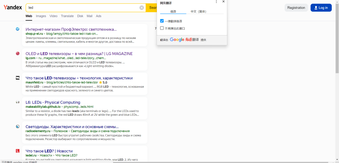Select the 中文（简体） tab in translate popup
The image size is (339, 163).
pos(198,12)
